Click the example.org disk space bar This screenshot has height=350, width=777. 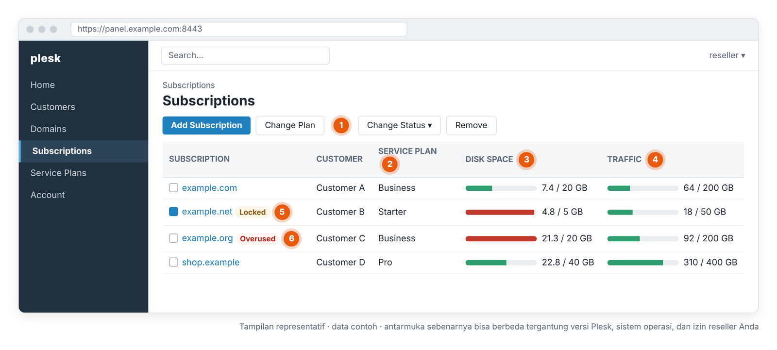pyautogui.click(x=501, y=239)
